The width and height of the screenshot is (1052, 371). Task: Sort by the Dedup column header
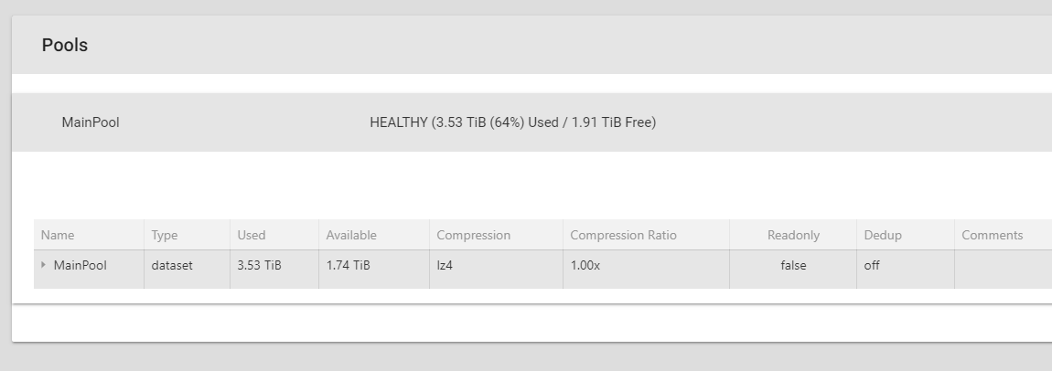(883, 235)
